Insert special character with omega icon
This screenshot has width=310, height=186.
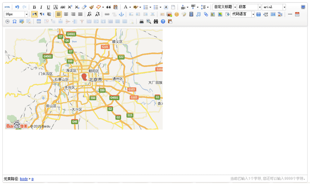pos(15,21)
